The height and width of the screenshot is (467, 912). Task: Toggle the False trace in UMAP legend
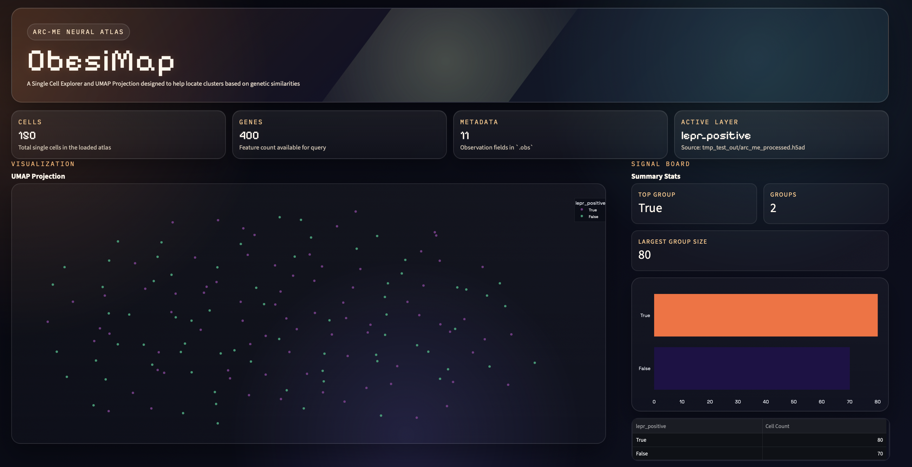[x=593, y=217]
